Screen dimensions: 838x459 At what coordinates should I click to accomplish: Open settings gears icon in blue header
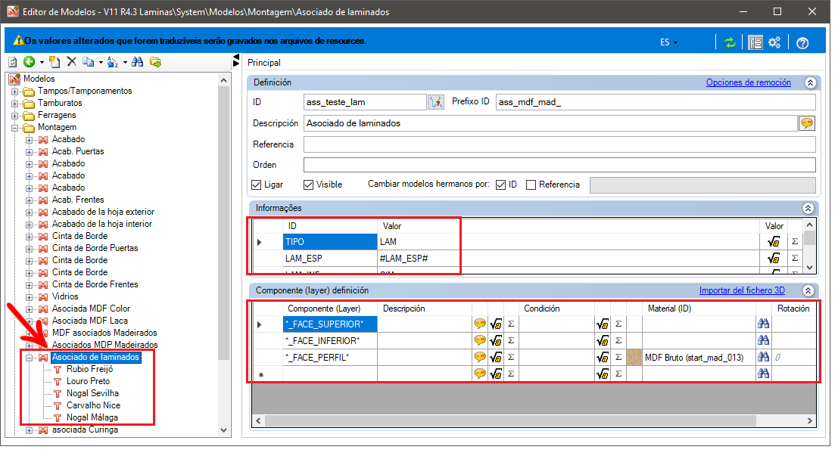pyautogui.click(x=774, y=42)
